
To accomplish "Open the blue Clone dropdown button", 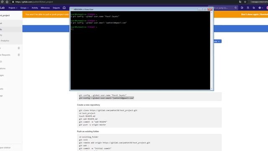I will point(218,41).
